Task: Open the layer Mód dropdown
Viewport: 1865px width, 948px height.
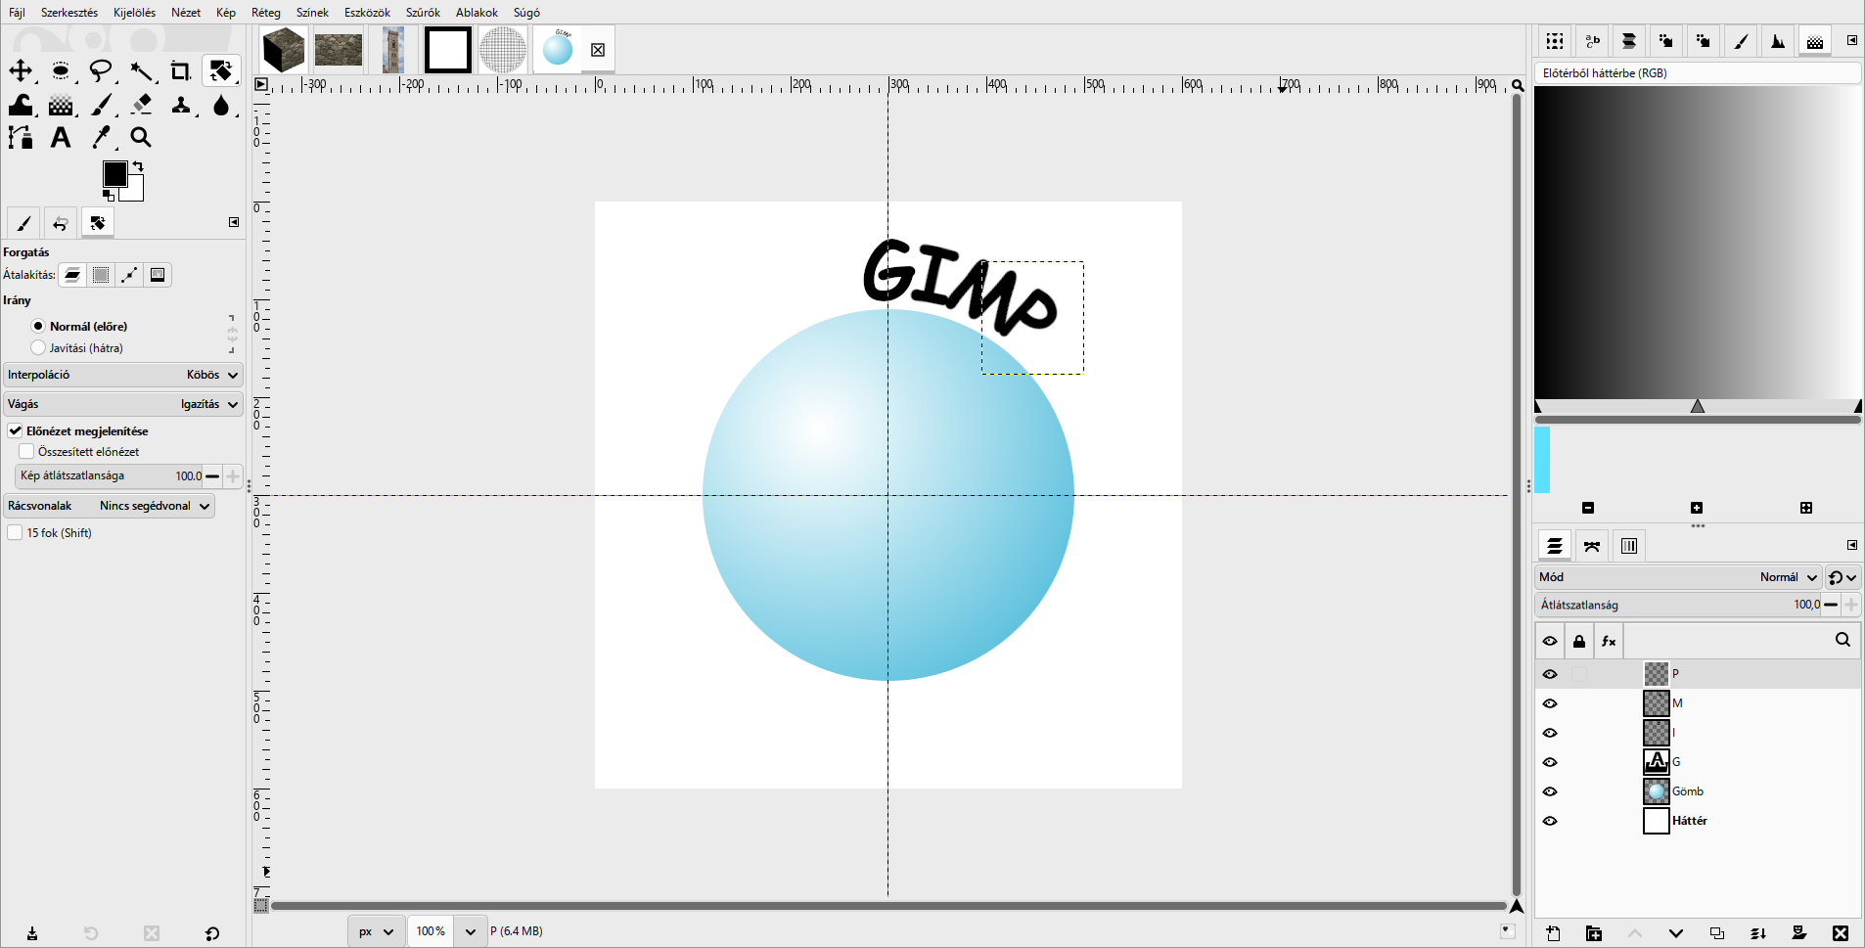Action: [x=1677, y=577]
